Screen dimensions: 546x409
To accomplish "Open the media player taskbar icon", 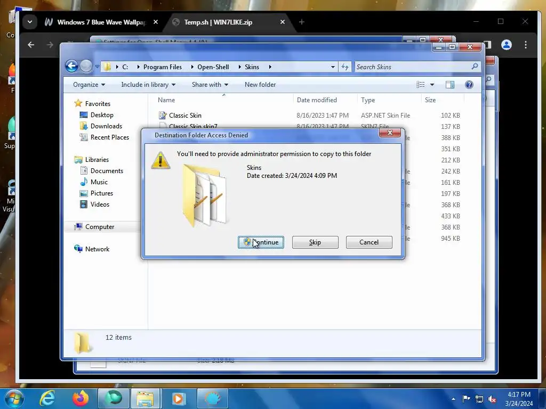I will pyautogui.click(x=178, y=398).
